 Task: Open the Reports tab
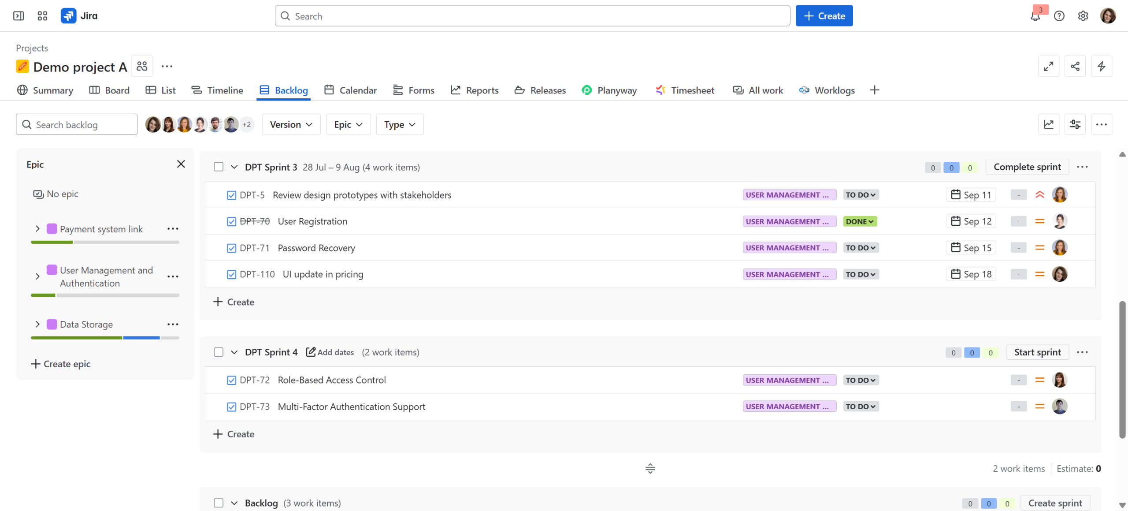475,90
